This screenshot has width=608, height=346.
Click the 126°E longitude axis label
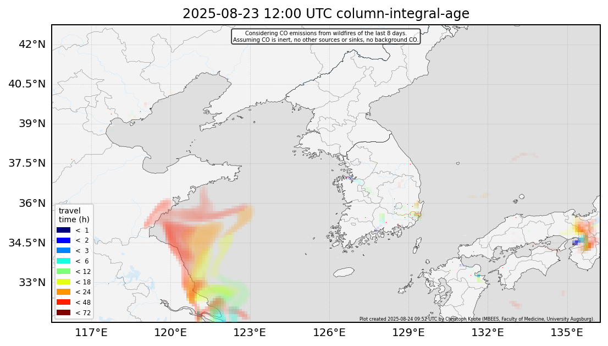click(x=332, y=333)
